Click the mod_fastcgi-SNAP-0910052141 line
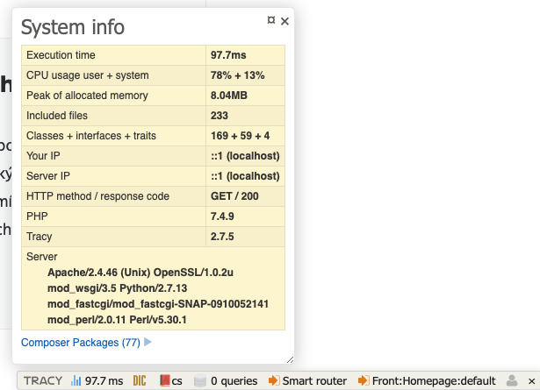This screenshot has width=540, height=390. [158, 304]
